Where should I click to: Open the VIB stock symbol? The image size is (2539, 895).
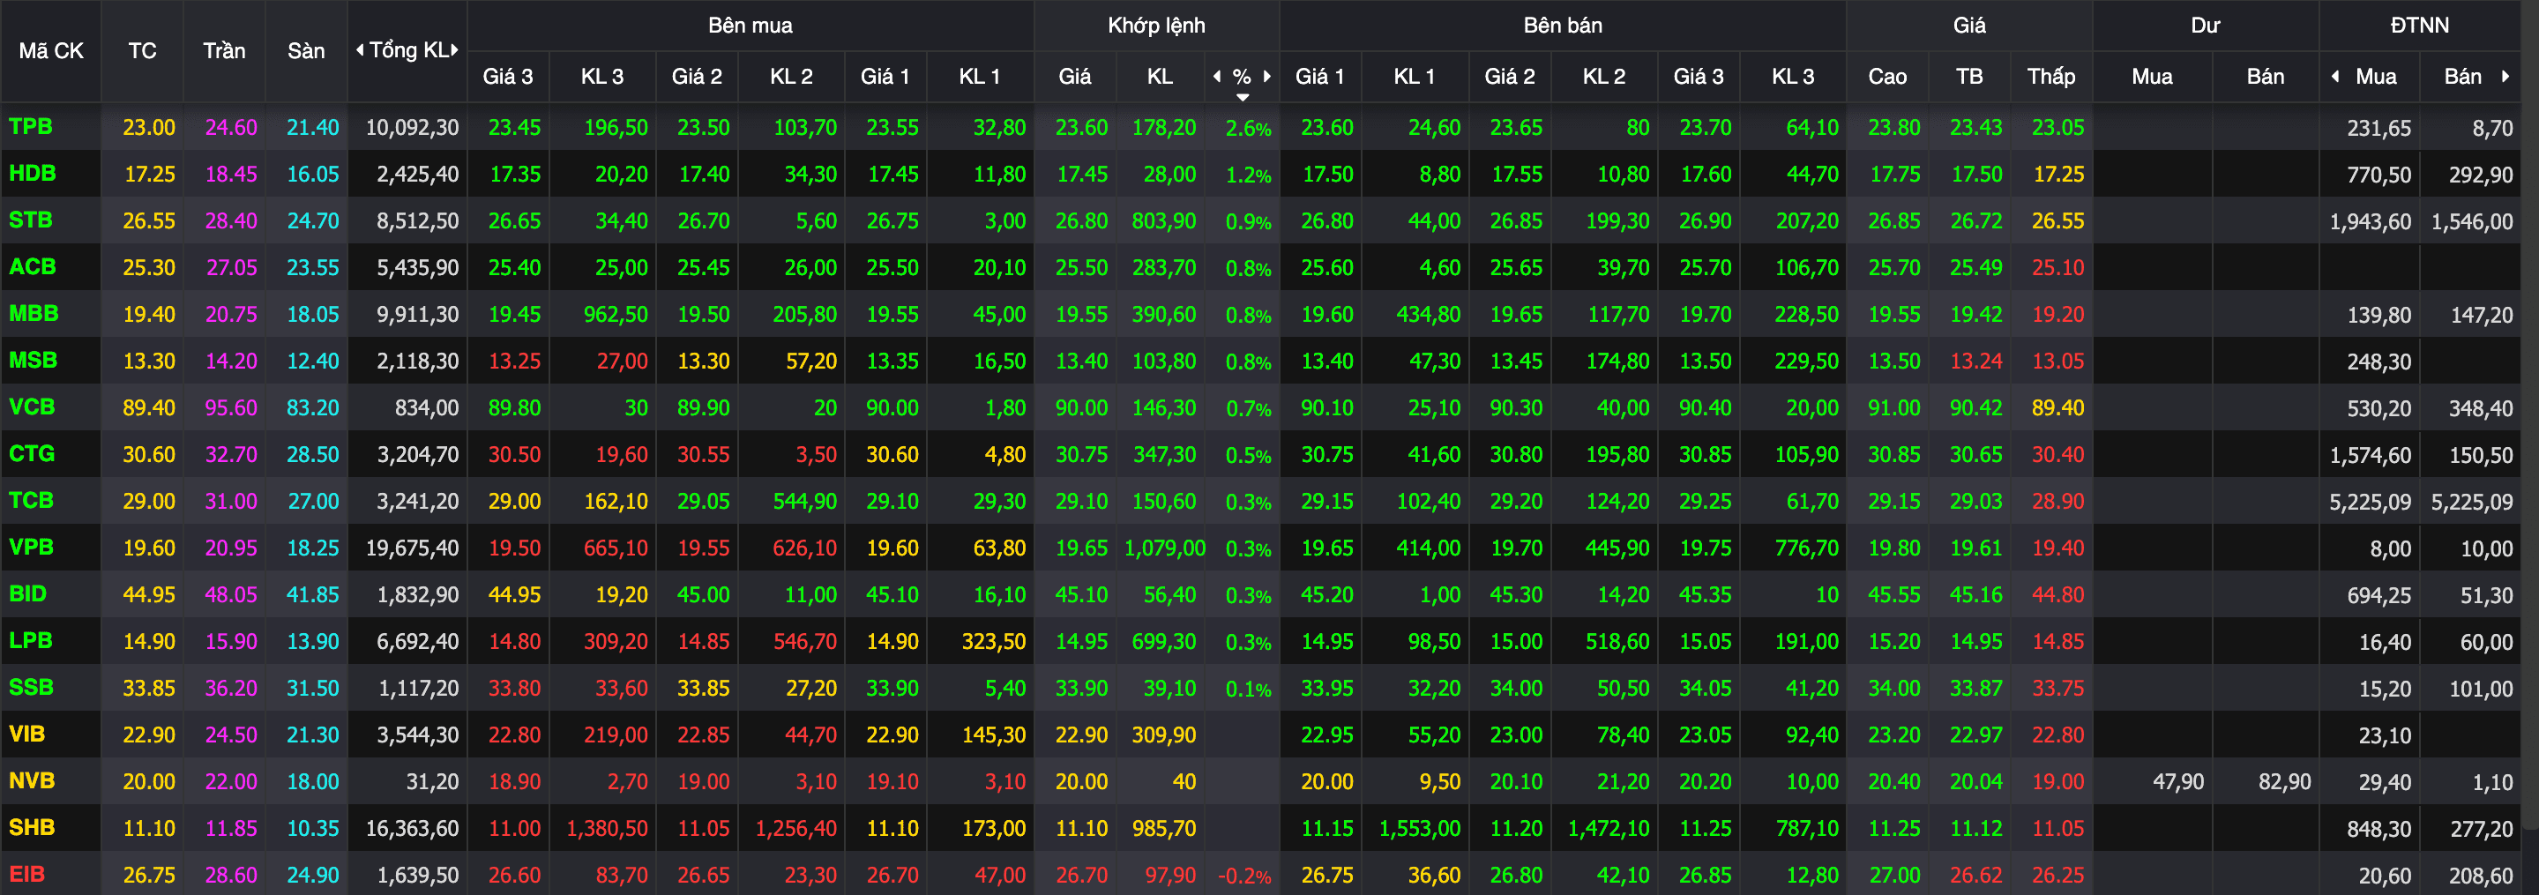coord(26,734)
